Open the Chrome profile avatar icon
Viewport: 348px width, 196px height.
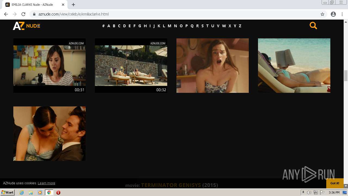click(333, 14)
